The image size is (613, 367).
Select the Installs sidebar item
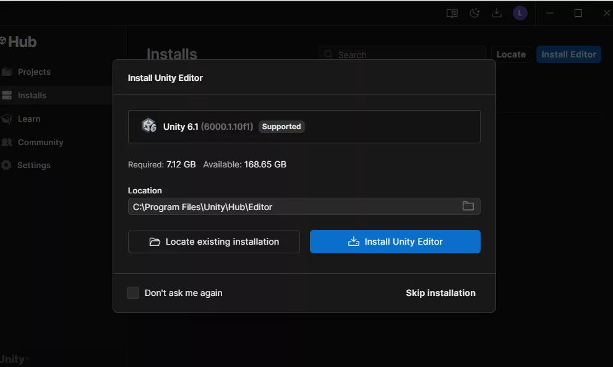click(32, 95)
